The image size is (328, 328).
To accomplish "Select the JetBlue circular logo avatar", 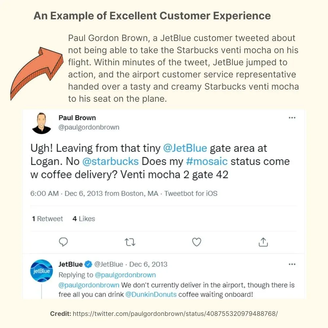I will click(41, 270).
